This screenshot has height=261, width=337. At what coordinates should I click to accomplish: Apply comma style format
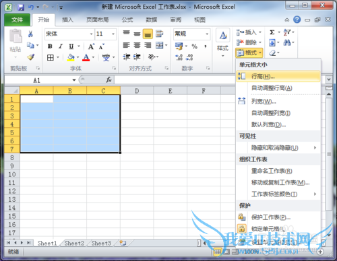(206, 46)
